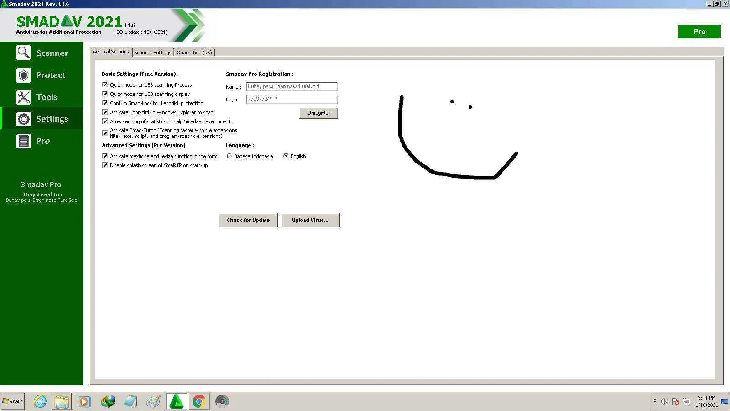
Task: Click Check for Update button
Action: pos(248,220)
